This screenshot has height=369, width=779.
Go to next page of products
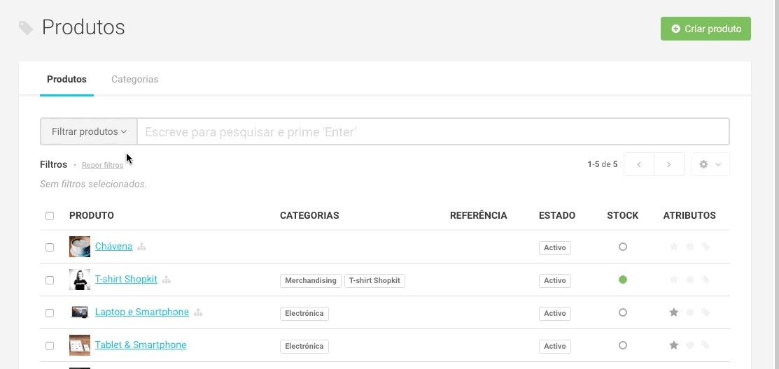tap(669, 164)
